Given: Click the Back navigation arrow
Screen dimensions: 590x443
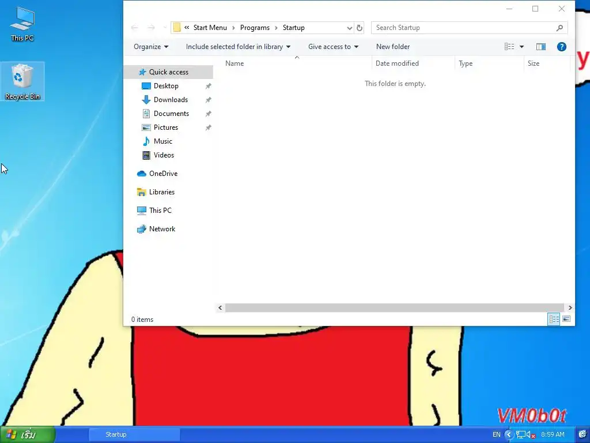Looking at the screenshot, I should [x=135, y=28].
